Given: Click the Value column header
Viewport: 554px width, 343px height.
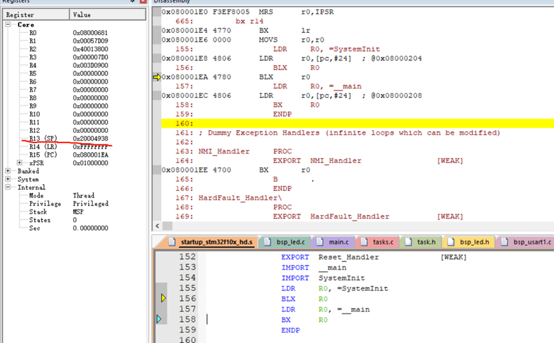Looking at the screenshot, I should (x=108, y=14).
